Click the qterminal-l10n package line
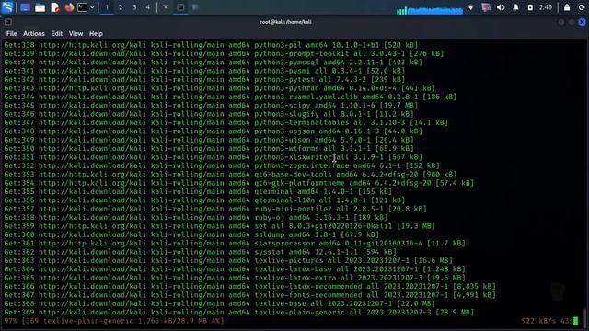The image size is (589, 331). [204, 200]
